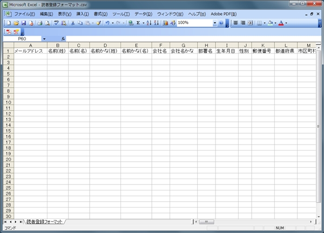Image resolution: width=324 pixels, height=233 pixels.
Task: Click the AutoSum sigma icon
Action: click(x=138, y=23)
